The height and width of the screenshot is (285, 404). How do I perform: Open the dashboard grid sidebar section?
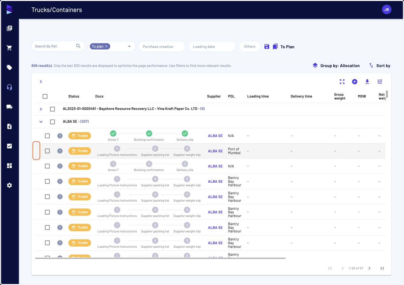9,166
